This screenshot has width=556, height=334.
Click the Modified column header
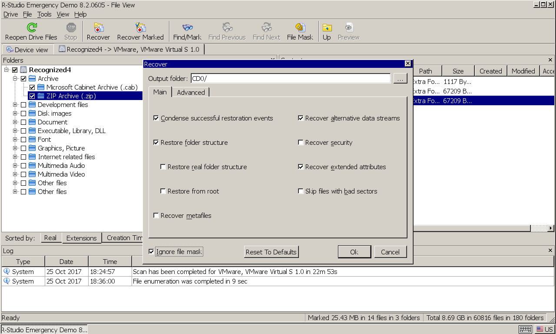[523, 71]
